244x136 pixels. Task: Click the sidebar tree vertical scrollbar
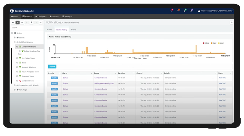[x=11, y=66]
